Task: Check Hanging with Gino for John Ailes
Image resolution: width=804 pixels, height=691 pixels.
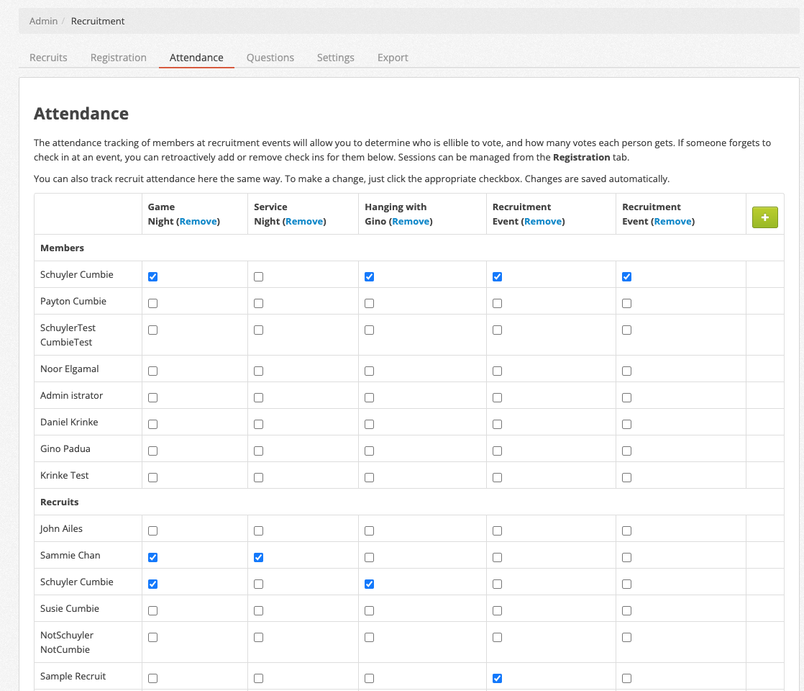Action: [x=369, y=530]
